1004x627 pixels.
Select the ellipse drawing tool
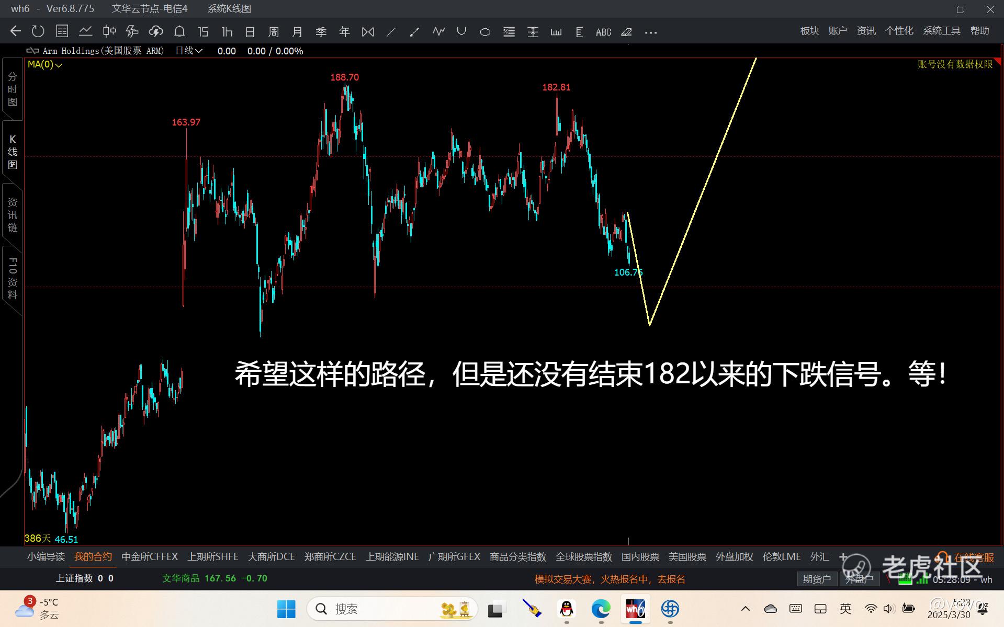[x=485, y=32]
